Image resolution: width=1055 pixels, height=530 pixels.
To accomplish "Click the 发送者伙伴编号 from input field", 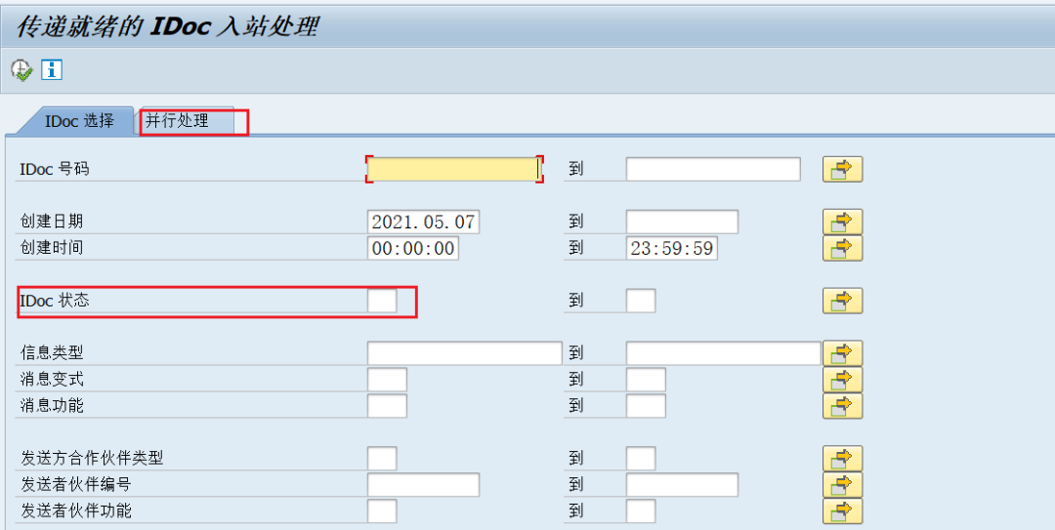I will pyautogui.click(x=423, y=485).
